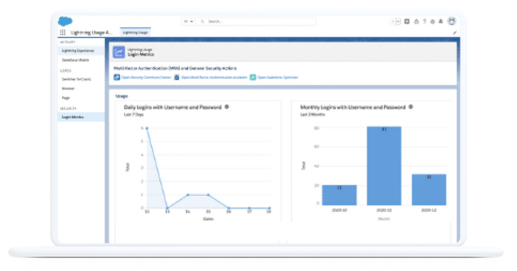Click into the global Search field
Image resolution: width=517 pixels, height=271 pixels.
pyautogui.click(x=259, y=21)
